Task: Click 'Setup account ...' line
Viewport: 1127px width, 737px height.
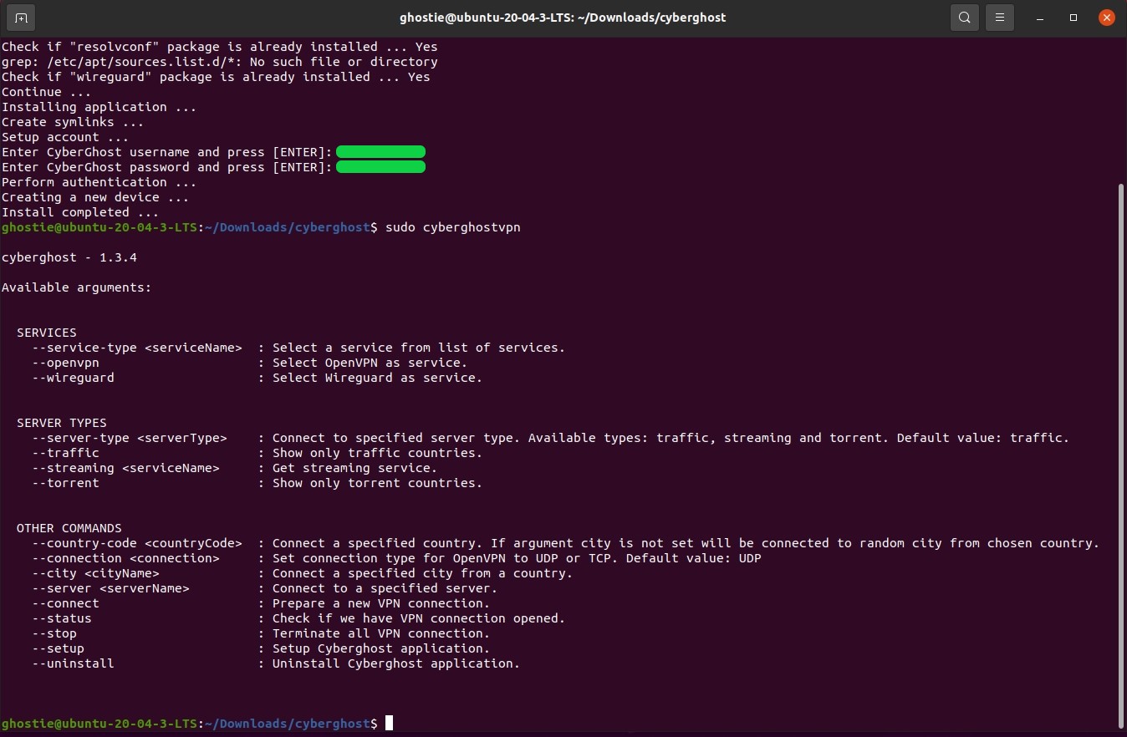Action: [65, 137]
